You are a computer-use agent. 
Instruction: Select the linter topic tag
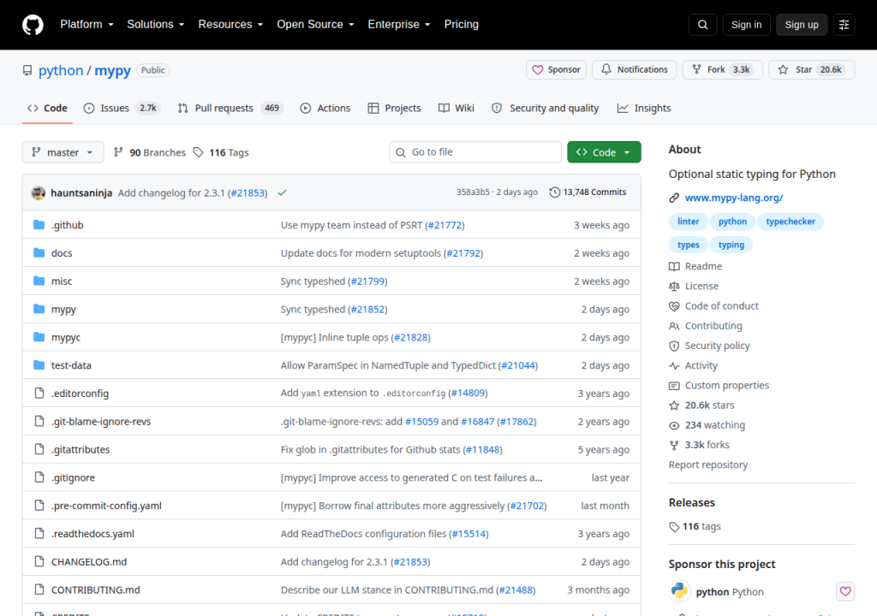(688, 222)
